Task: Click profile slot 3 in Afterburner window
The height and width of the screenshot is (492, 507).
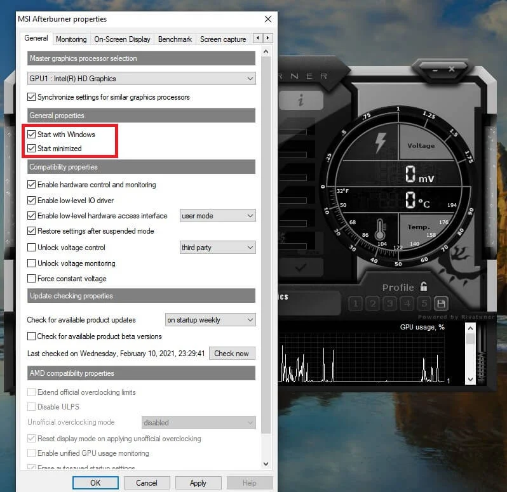Action: click(x=390, y=303)
